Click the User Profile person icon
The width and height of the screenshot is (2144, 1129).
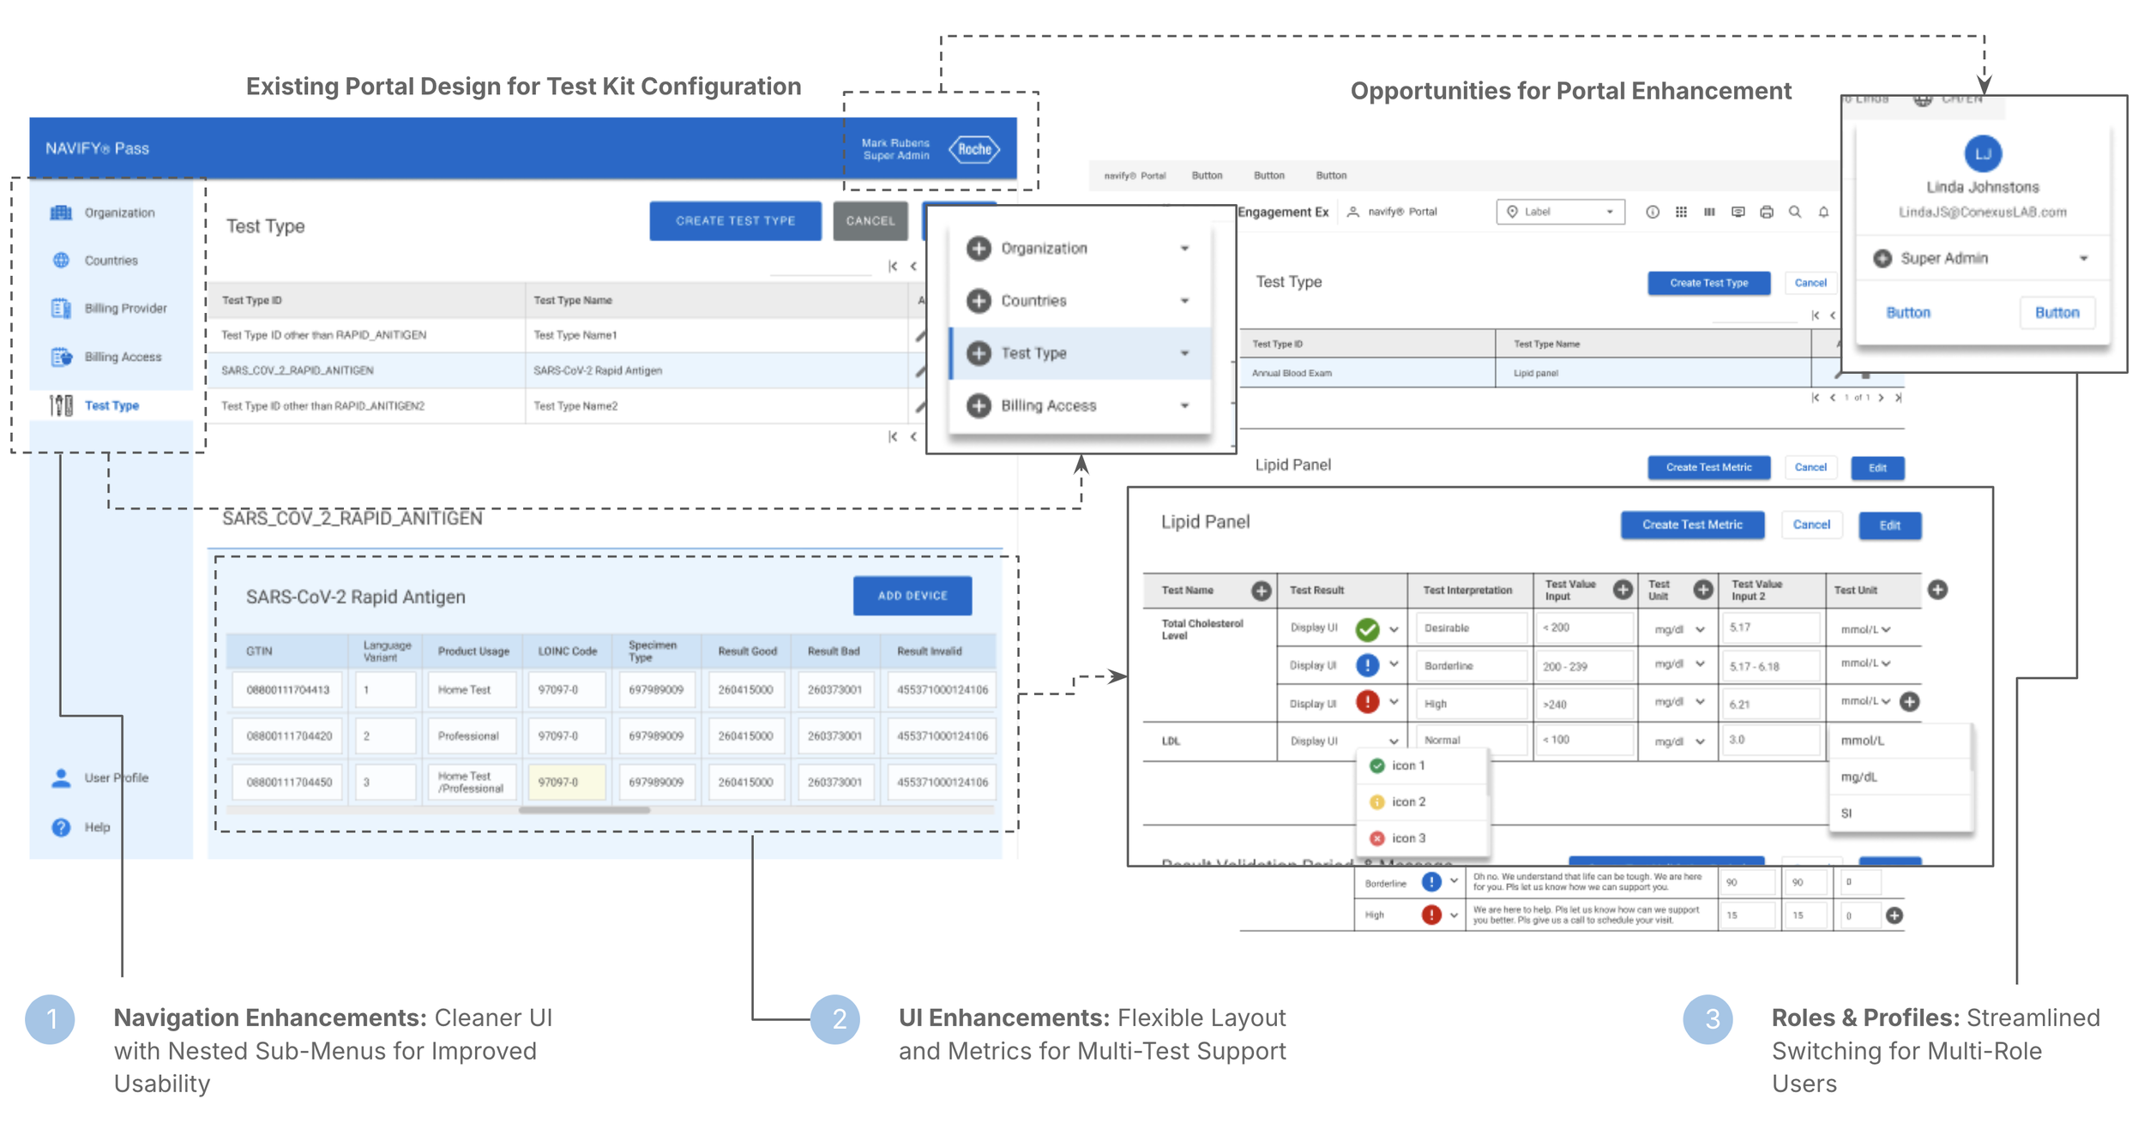pos(61,778)
